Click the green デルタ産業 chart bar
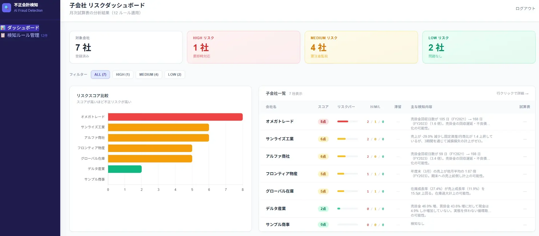The height and width of the screenshot is (236, 539). [125, 169]
